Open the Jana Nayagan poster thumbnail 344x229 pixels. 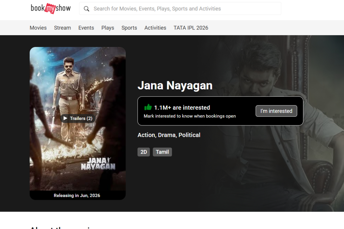click(x=78, y=123)
